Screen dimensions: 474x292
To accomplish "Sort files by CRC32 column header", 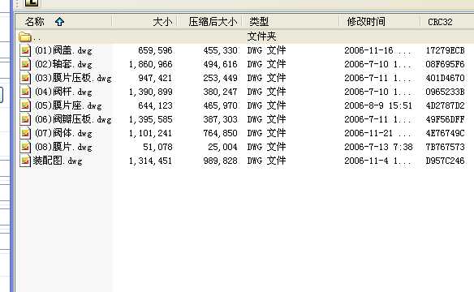I will (446, 21).
